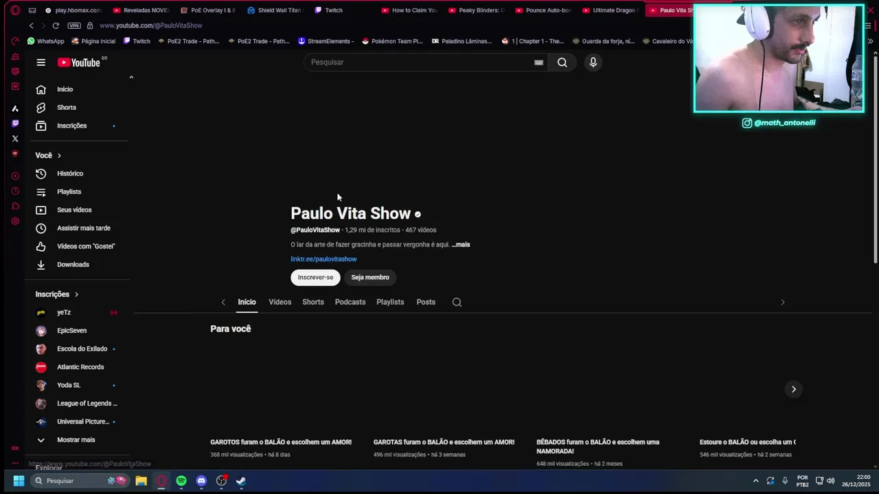This screenshot has height=494, width=879.
Task: Show hidden system tray icons
Action: [756, 481]
